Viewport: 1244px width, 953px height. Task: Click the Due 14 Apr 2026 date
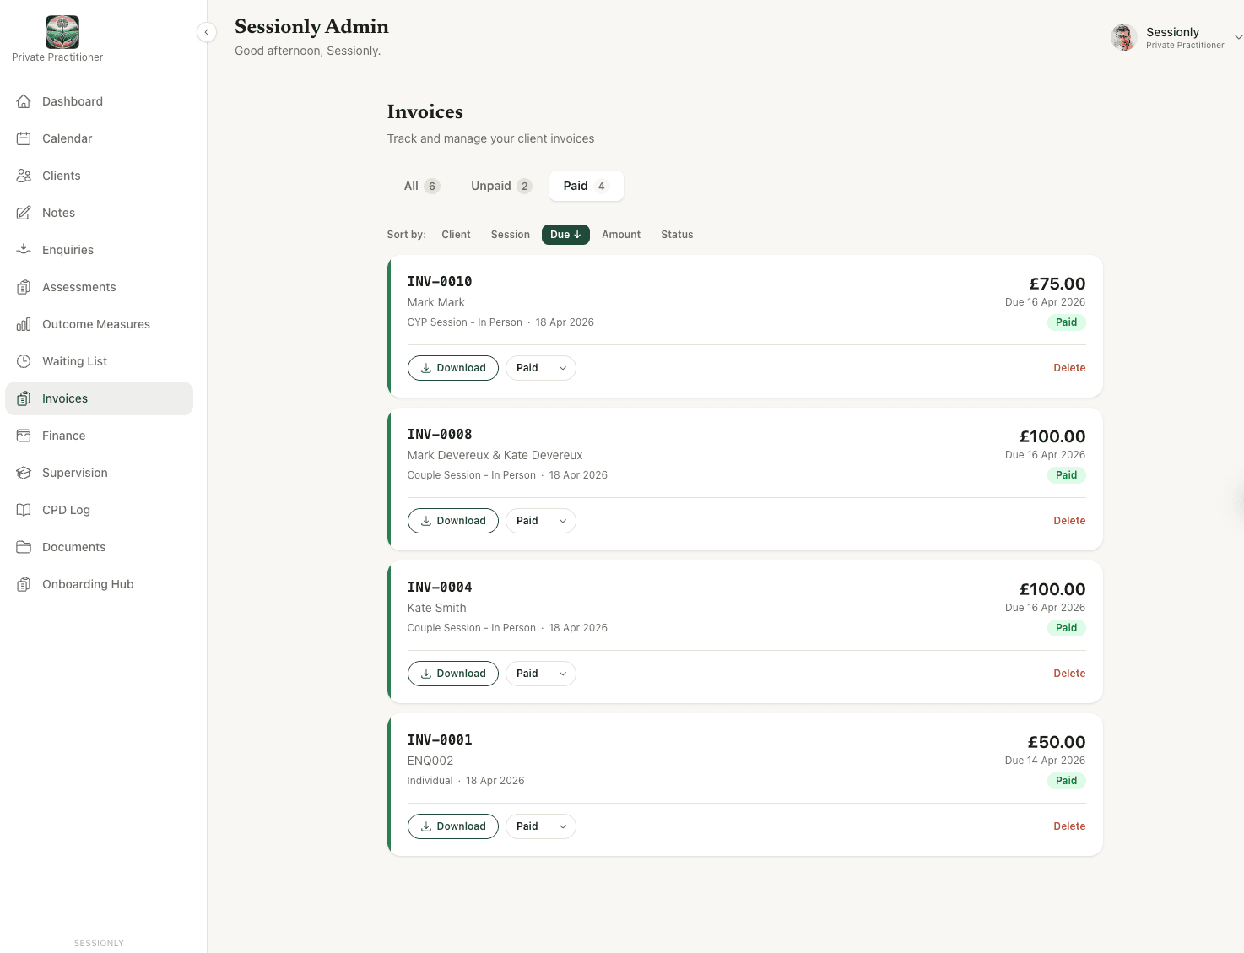click(1045, 761)
